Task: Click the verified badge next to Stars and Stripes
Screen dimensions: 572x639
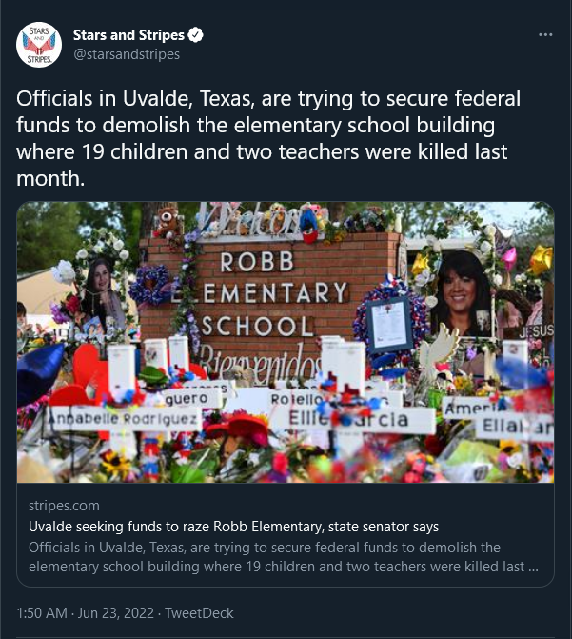Action: click(195, 35)
